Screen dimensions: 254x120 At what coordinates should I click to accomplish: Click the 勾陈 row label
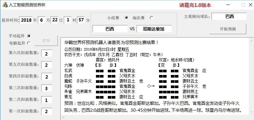(x=68, y=86)
